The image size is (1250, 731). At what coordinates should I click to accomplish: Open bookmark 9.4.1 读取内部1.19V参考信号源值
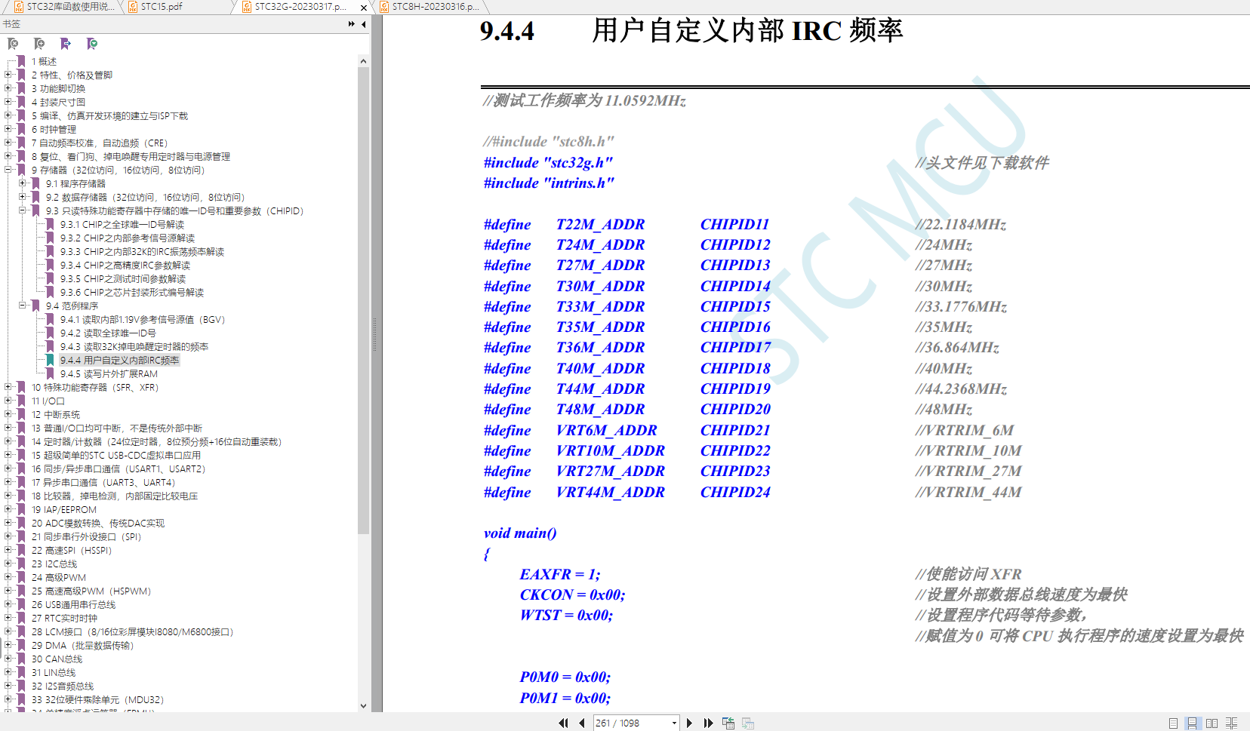143,319
